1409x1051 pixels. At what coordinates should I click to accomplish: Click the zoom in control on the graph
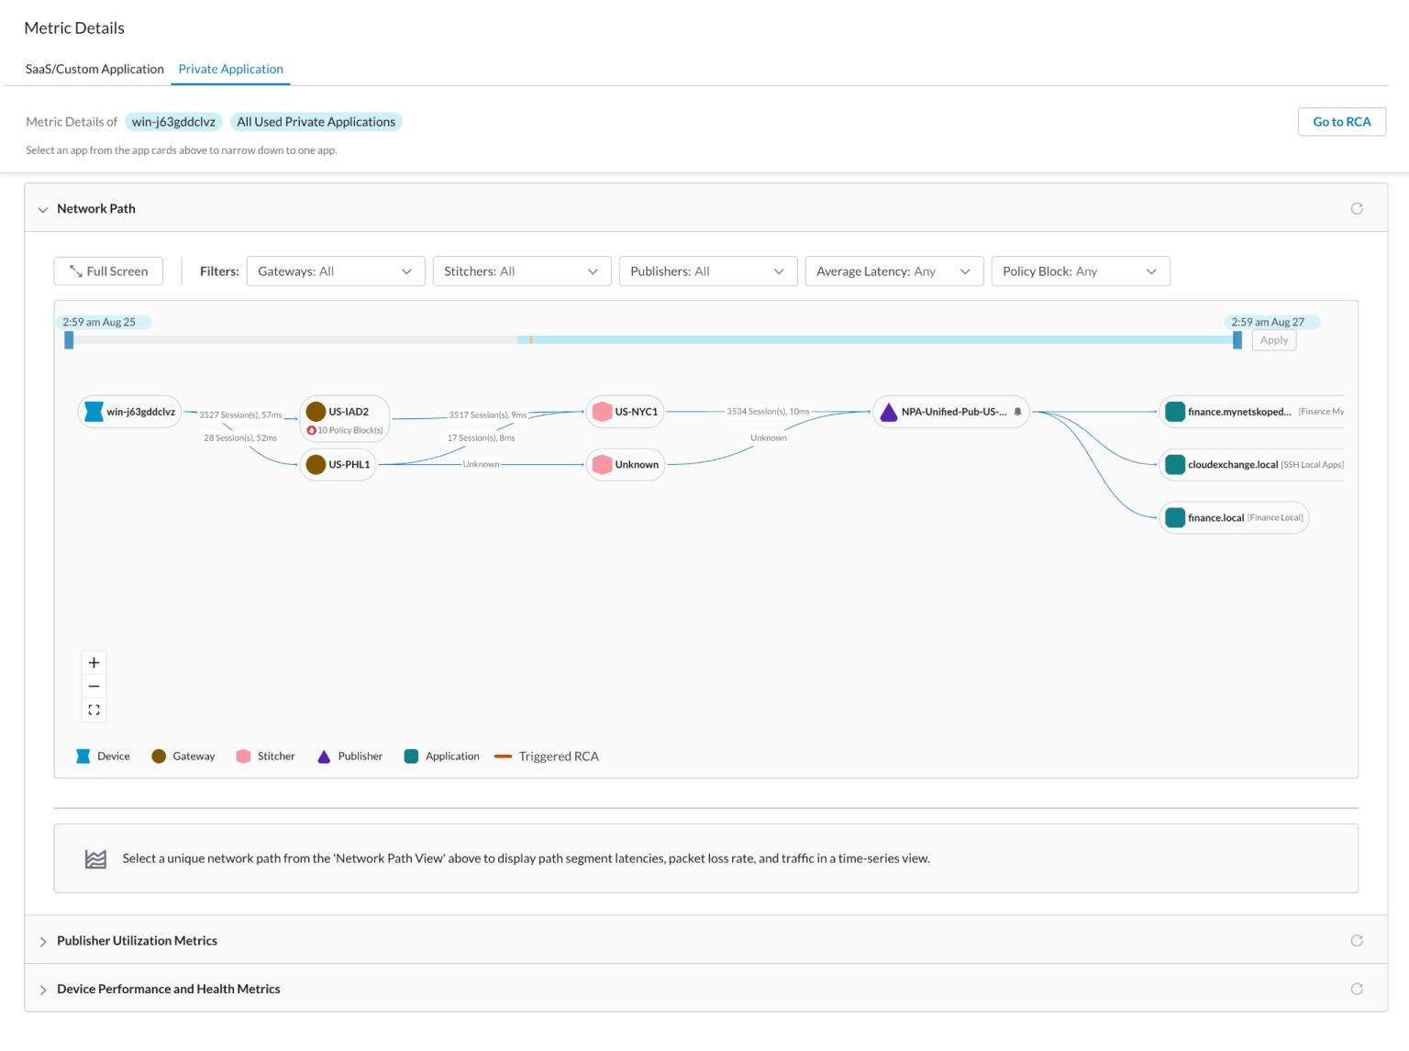click(94, 661)
